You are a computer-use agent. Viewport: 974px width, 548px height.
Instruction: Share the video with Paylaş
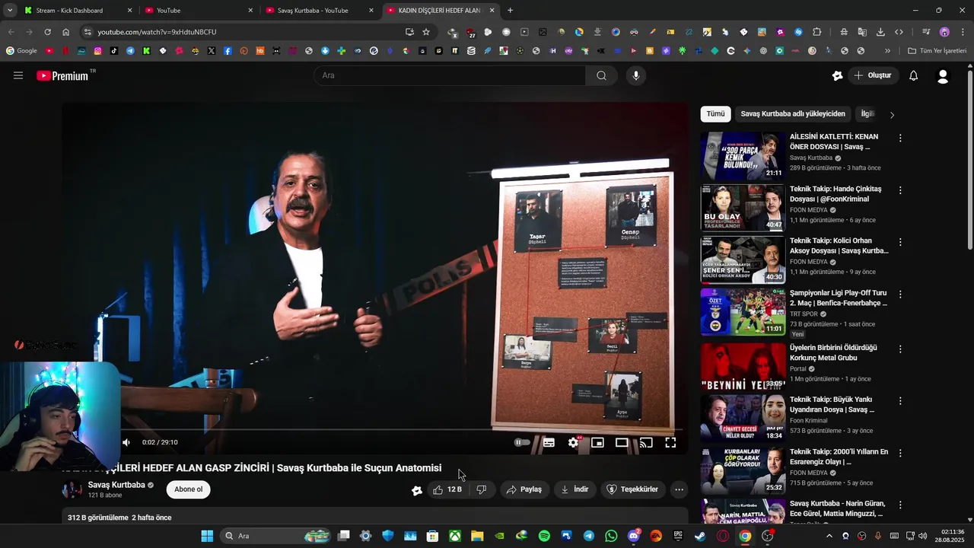coord(524,489)
